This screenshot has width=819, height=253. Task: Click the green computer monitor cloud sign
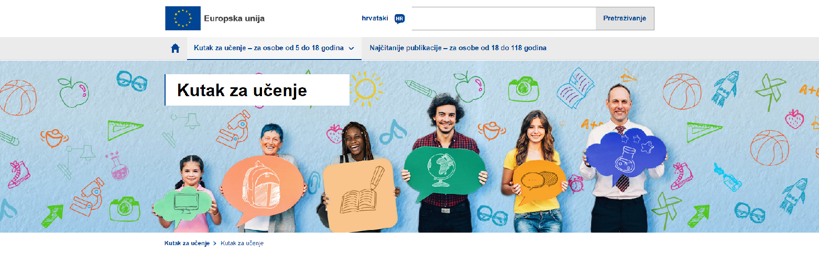tap(188, 203)
